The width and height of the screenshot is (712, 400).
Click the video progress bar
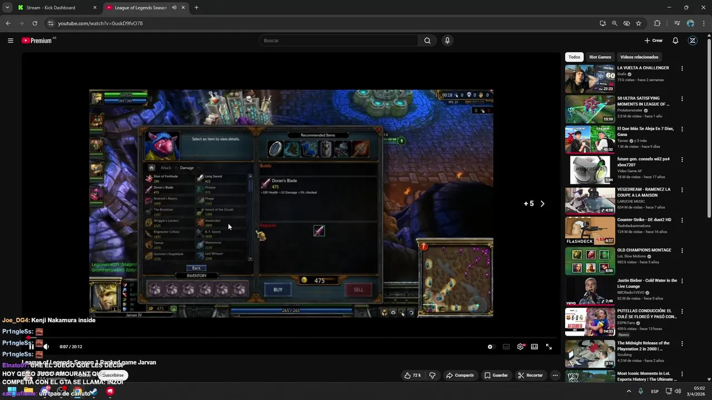(x=291, y=337)
